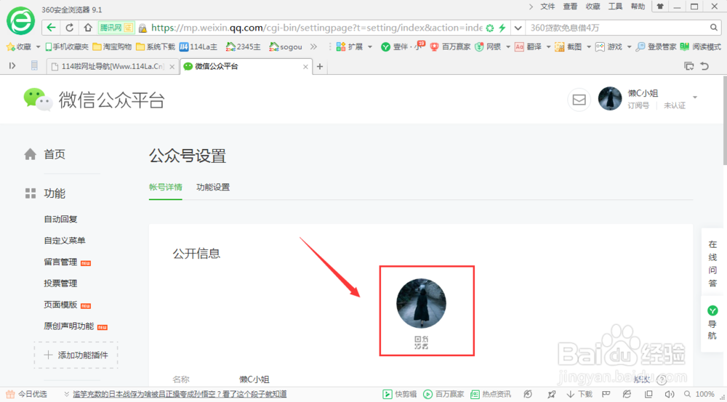Viewport: 727px width, 402px height.
Task: Open the 淘宝购物 bookmark folder
Action: point(112,47)
